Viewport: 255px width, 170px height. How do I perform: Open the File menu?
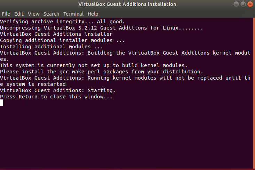pos(6,14)
